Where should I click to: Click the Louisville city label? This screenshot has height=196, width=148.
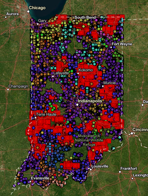pyautogui.click(x=100, y=166)
